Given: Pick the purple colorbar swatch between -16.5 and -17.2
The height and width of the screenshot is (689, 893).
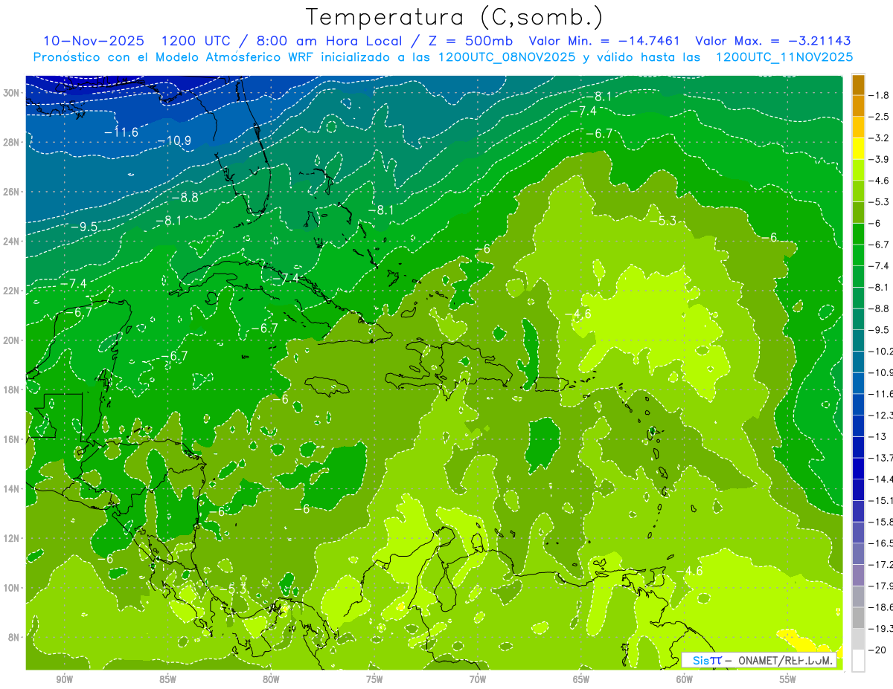Looking at the screenshot, I should 858,554.
